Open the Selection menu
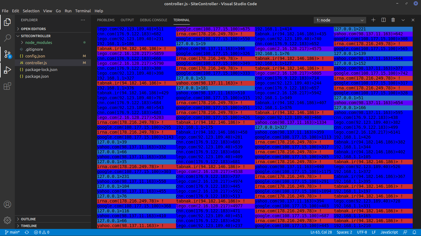Image resolution: width=421 pixels, height=236 pixels. point(31,11)
